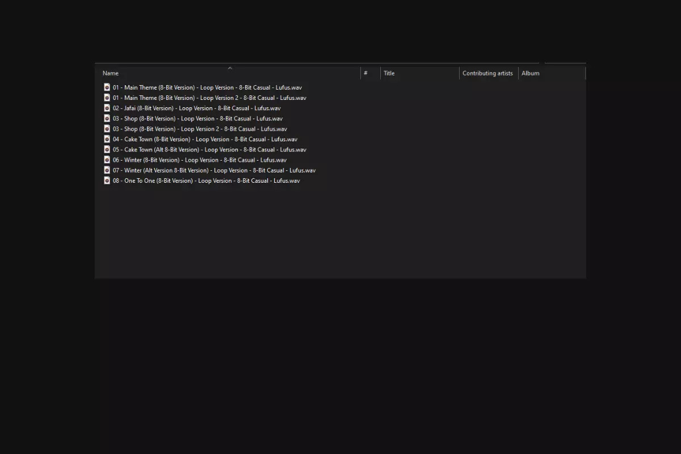The width and height of the screenshot is (681, 454).
Task: Click the icon of 02 Jafai file
Action: [107, 108]
